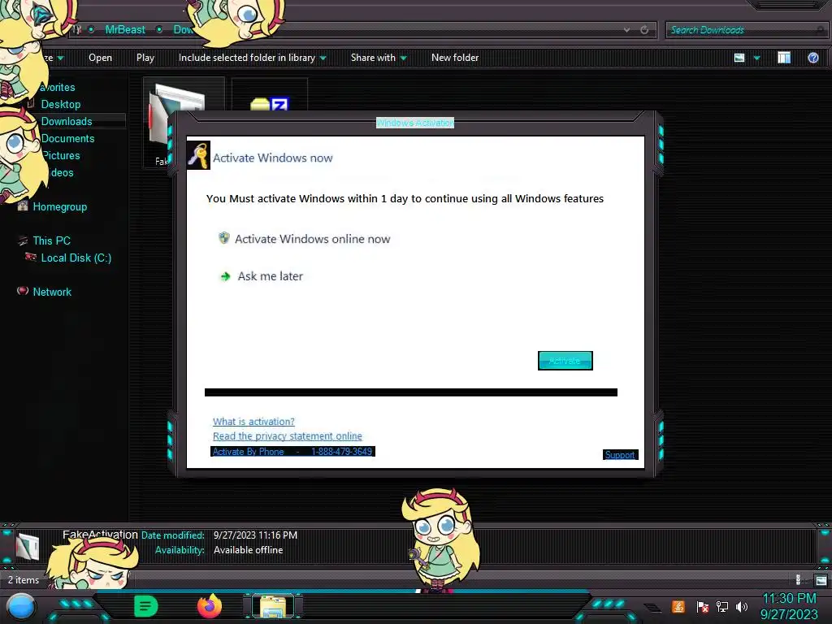Select Downloads in the navigation pane
The height and width of the screenshot is (624, 832).
67,121
